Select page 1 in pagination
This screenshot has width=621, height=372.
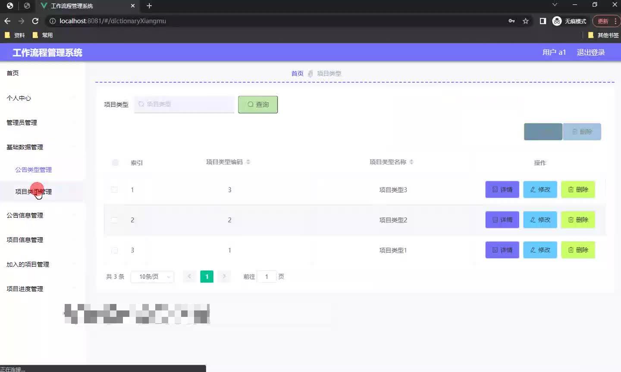click(x=207, y=276)
